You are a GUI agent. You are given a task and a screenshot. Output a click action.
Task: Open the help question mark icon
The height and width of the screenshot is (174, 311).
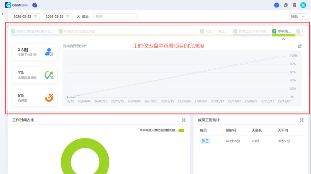34,5
